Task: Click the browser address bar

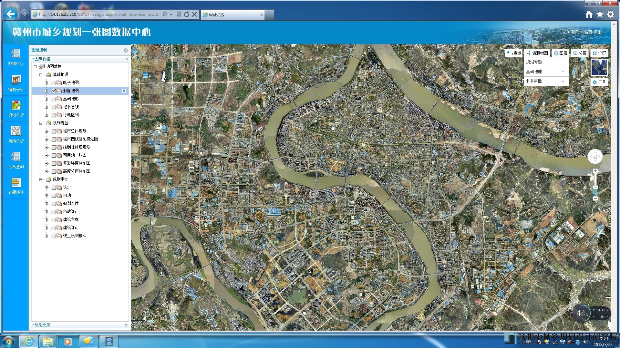Action: coord(100,15)
